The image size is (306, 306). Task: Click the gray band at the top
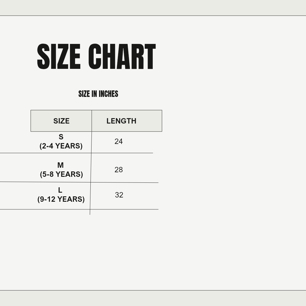(x=153, y=8)
